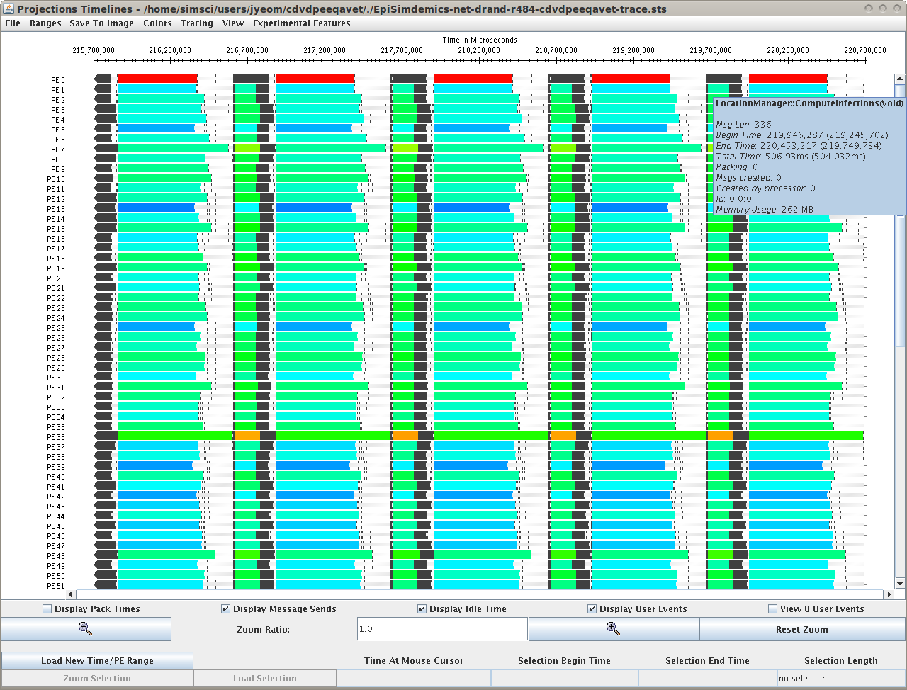Click the horizontal scrollbar right arrow
Viewport: 907px width, 690px height.
(888, 594)
